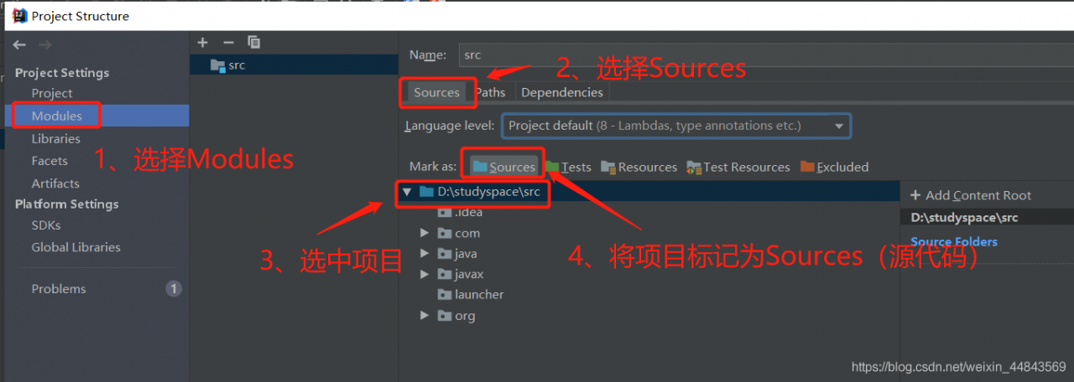Click Add Content Root
The image size is (1074, 382).
coord(971,195)
